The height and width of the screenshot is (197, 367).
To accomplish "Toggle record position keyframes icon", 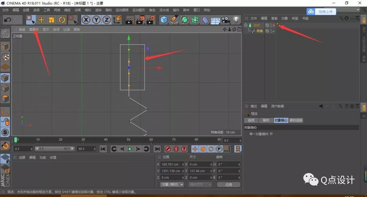I will [195, 149].
